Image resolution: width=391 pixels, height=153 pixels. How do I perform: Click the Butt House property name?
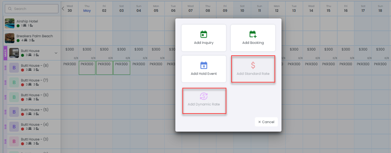30,51
